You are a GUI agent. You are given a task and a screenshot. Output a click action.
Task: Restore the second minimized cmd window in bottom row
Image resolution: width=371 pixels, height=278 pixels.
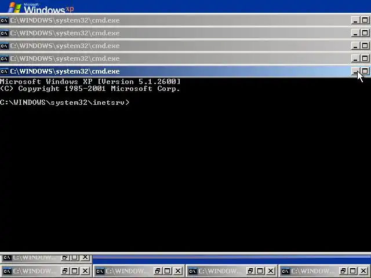(x=157, y=271)
